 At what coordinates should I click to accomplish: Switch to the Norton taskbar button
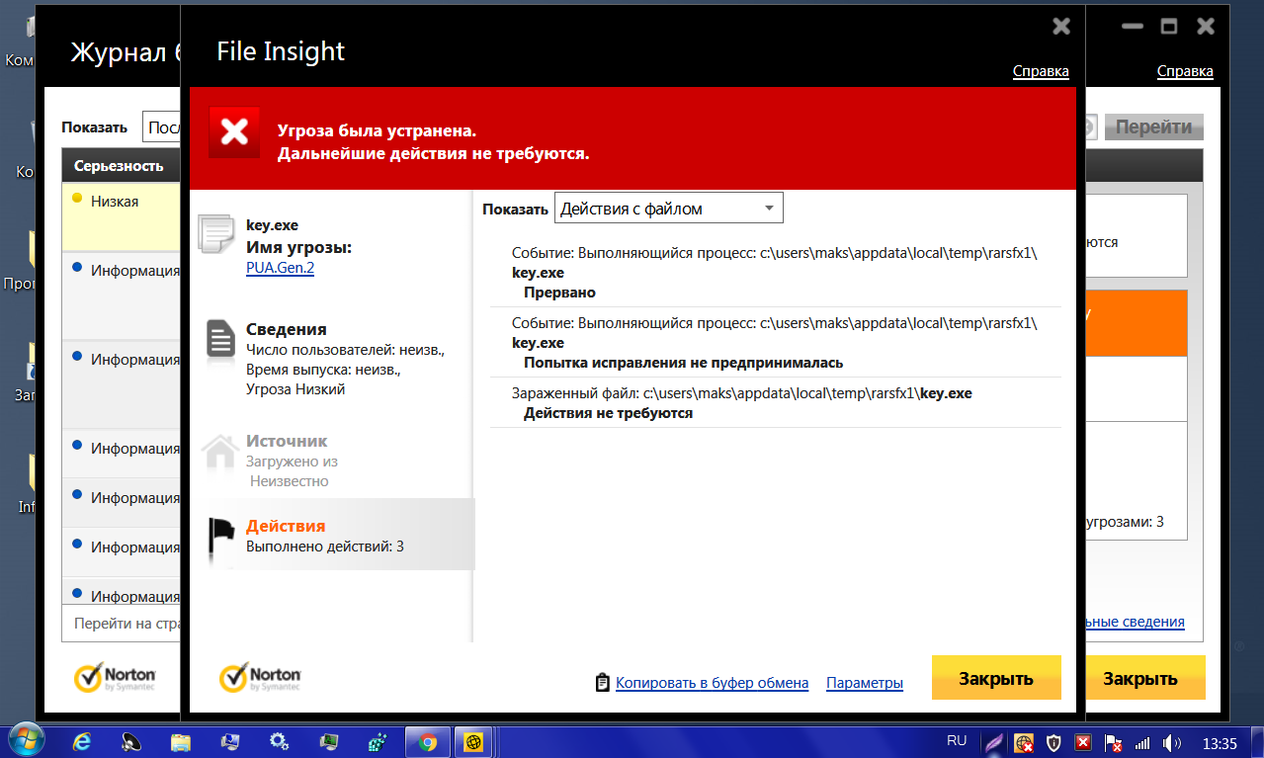474,741
